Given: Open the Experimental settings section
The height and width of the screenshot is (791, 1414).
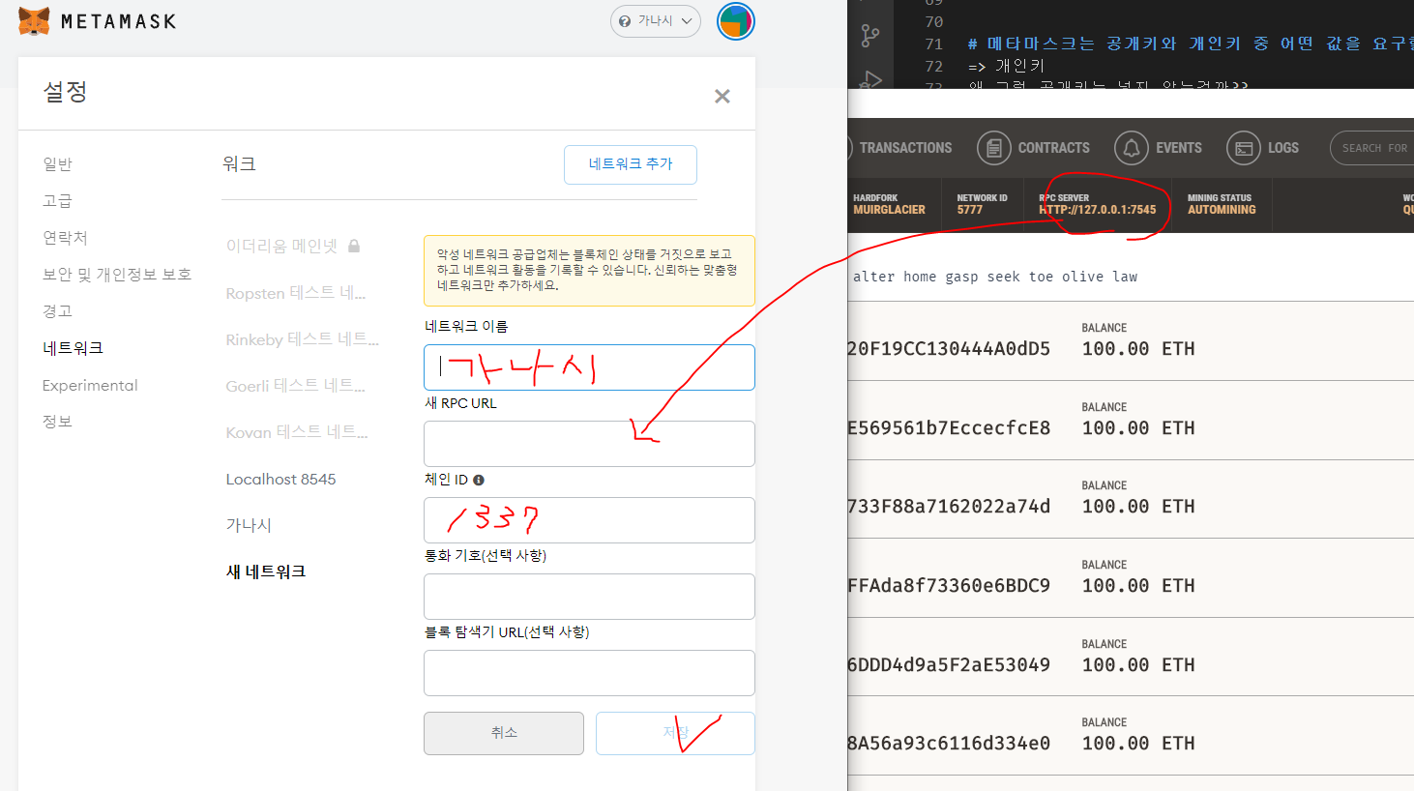Looking at the screenshot, I should [90, 385].
